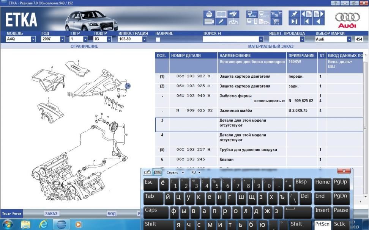Open the ЗАКАЗ tab at bottom
Screen dimensions: 369x230
pyautogui.click(x=51, y=214)
